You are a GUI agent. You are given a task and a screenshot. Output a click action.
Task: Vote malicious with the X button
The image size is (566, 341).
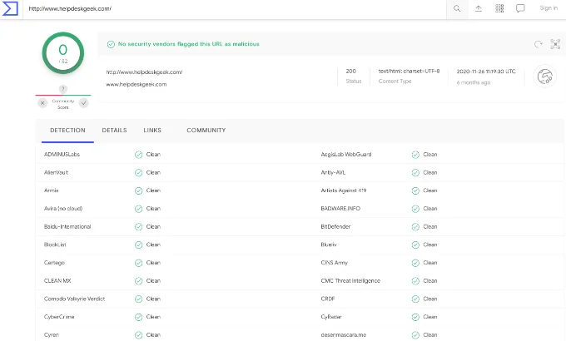[42, 103]
